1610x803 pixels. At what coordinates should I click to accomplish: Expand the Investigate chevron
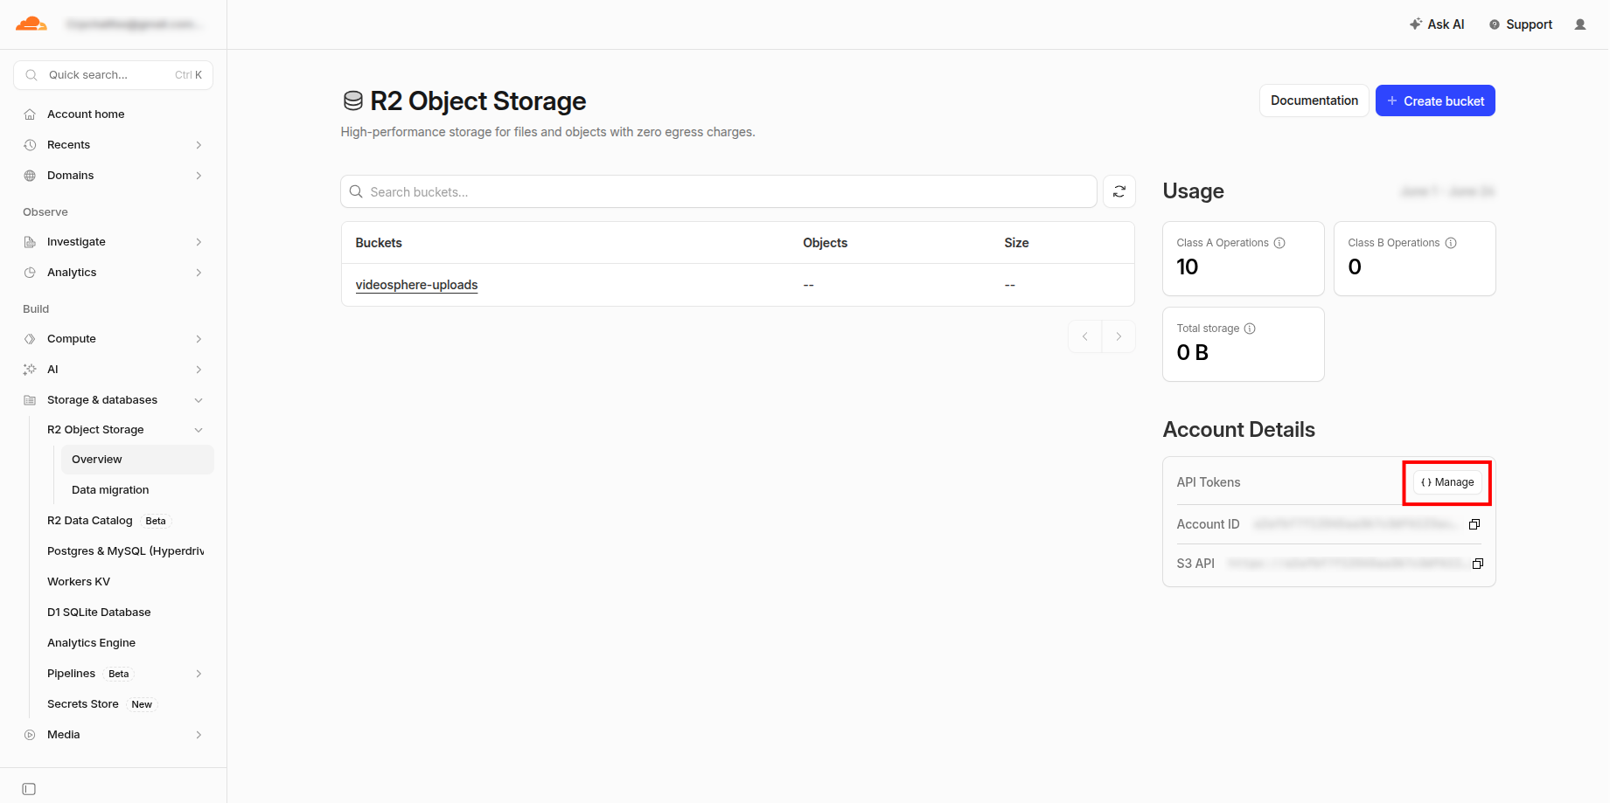click(x=199, y=242)
